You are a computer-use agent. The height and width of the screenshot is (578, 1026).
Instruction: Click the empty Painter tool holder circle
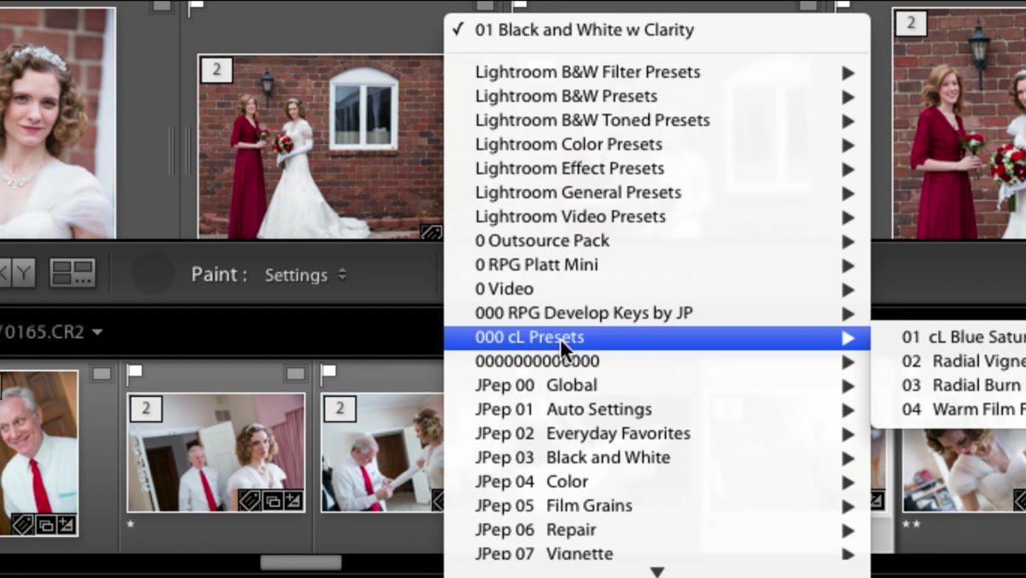[x=152, y=274]
